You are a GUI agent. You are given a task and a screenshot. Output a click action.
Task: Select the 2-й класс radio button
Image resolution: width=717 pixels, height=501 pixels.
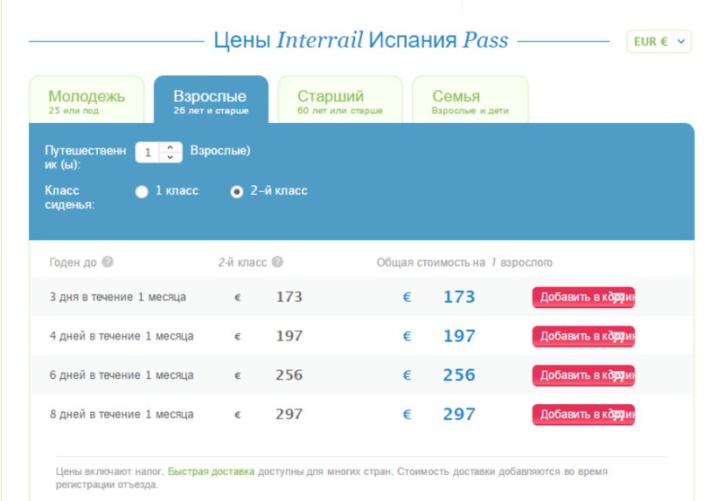(x=236, y=192)
